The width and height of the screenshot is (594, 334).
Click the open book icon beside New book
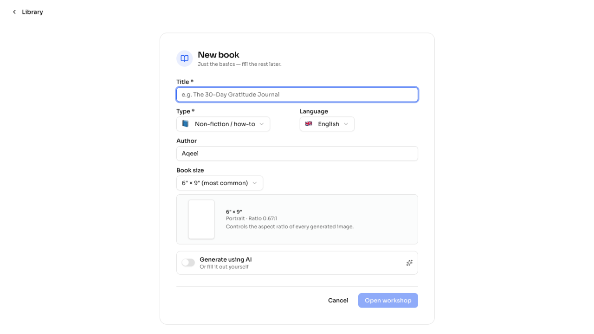coord(184,58)
